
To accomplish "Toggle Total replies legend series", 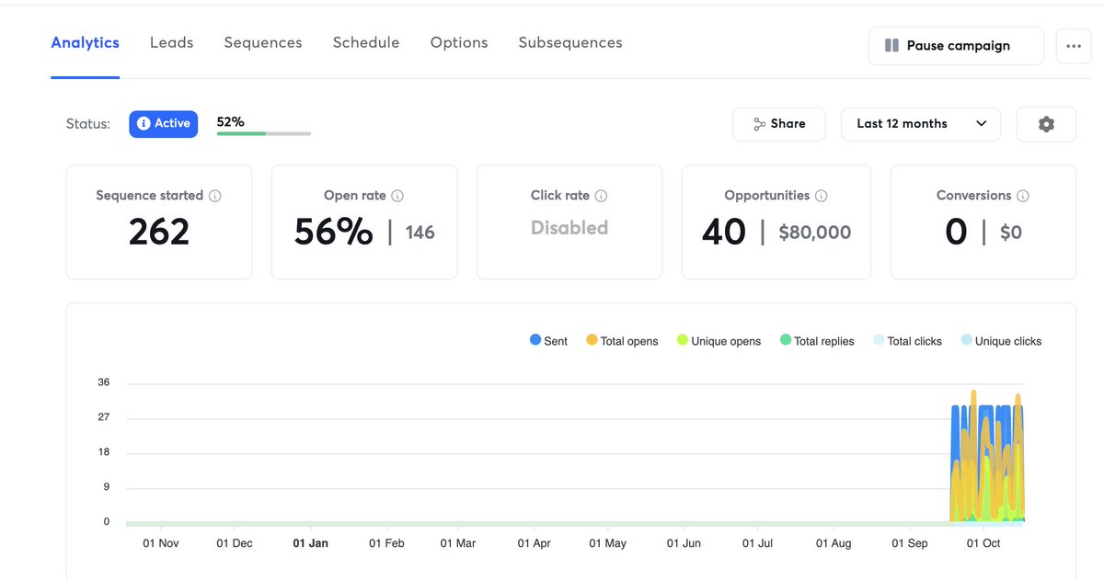I will (x=817, y=341).
